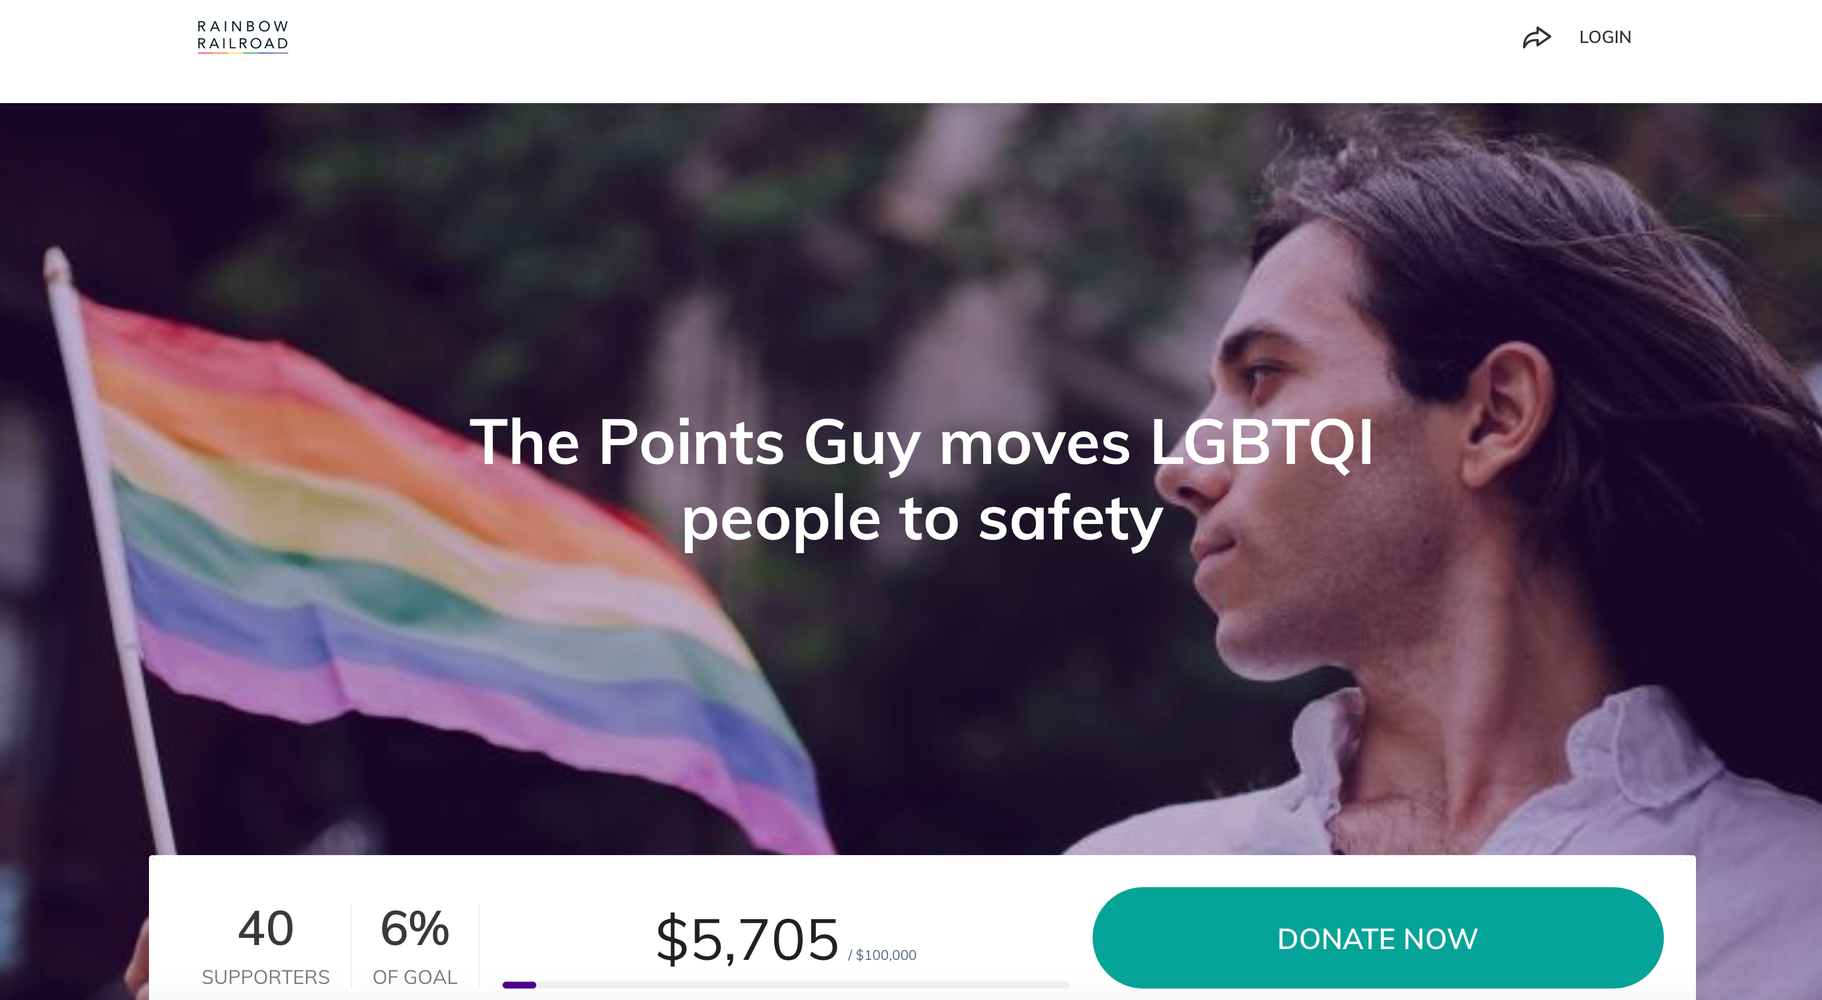Screen dimensions: 1822x1000
Task: Click the gray unfilled progress bar track
Action: click(803, 985)
